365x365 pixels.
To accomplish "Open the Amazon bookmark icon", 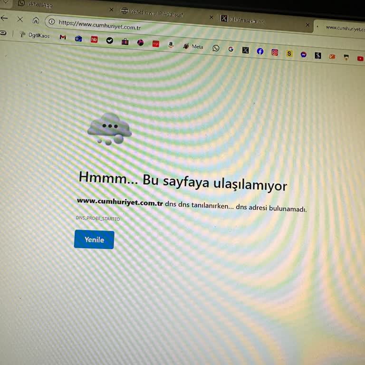I will [x=171, y=45].
